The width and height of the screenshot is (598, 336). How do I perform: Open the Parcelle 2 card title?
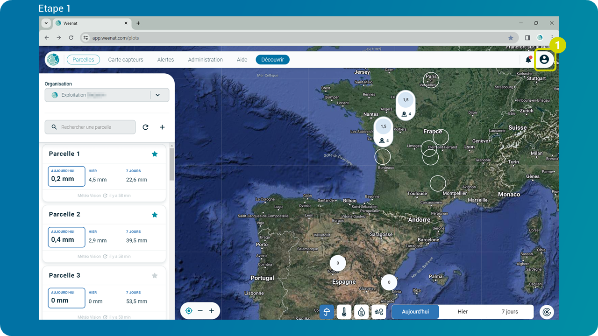[x=64, y=215]
